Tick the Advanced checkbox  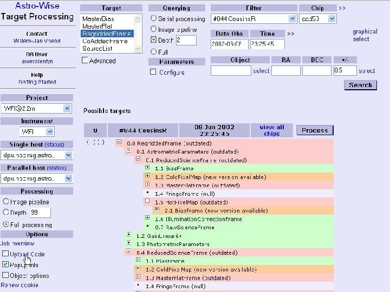coord(85,61)
